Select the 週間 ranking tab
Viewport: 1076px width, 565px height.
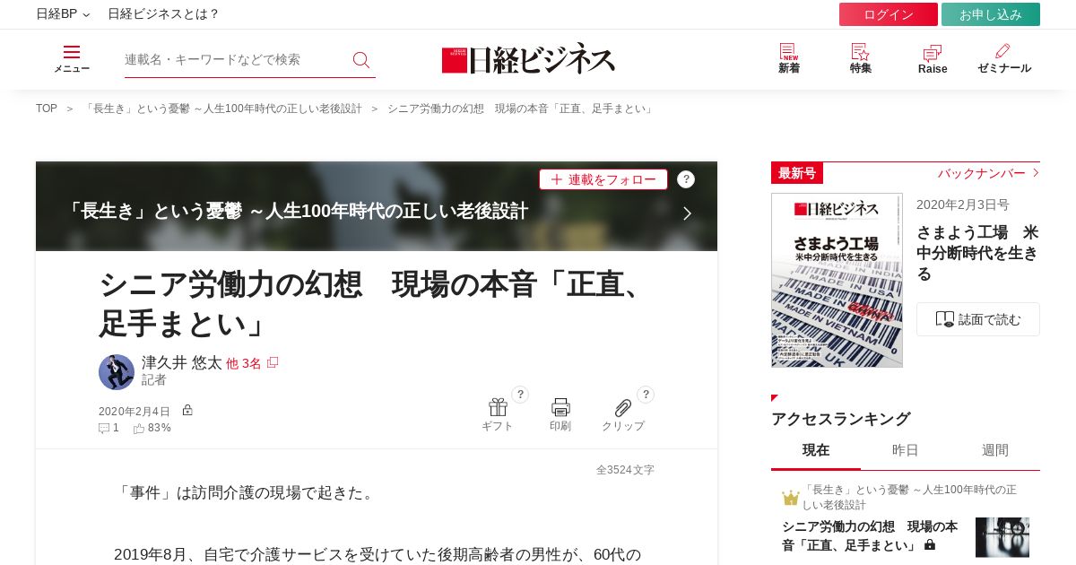tap(995, 450)
